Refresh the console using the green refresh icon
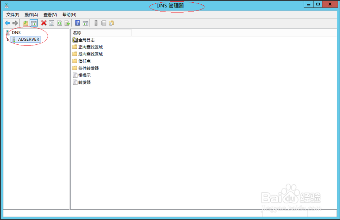 pos(60,23)
